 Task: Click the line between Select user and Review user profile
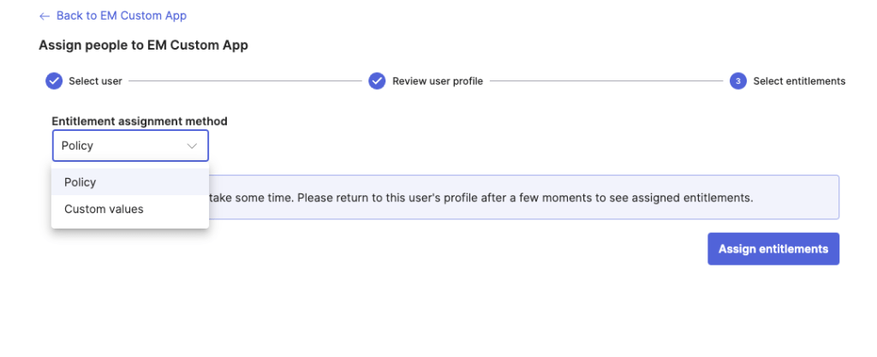click(x=245, y=81)
